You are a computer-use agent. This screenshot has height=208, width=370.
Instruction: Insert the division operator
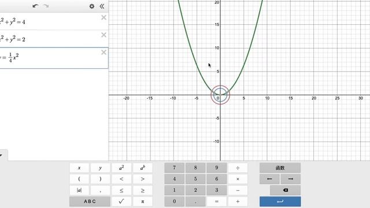click(238, 168)
